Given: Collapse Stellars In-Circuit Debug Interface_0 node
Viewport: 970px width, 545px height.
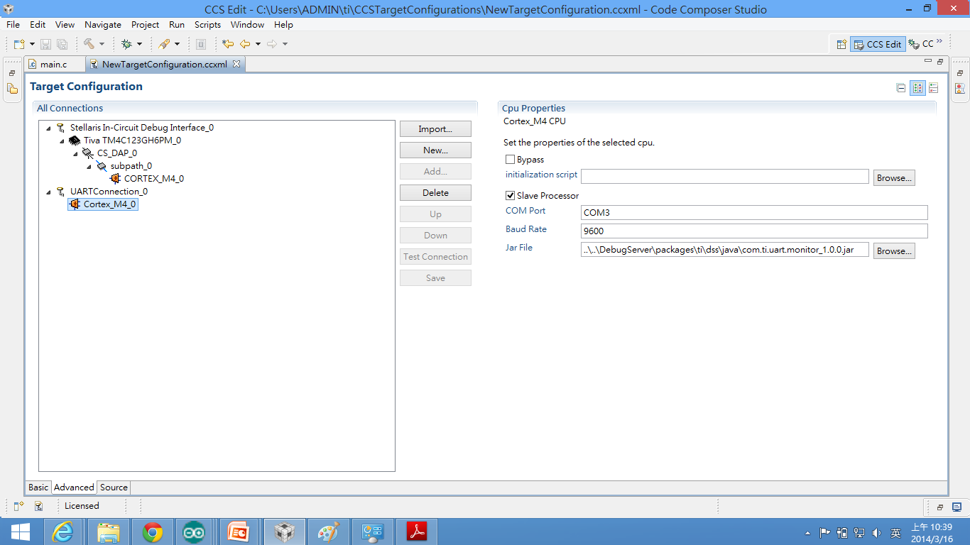Looking at the screenshot, I should tap(48, 128).
